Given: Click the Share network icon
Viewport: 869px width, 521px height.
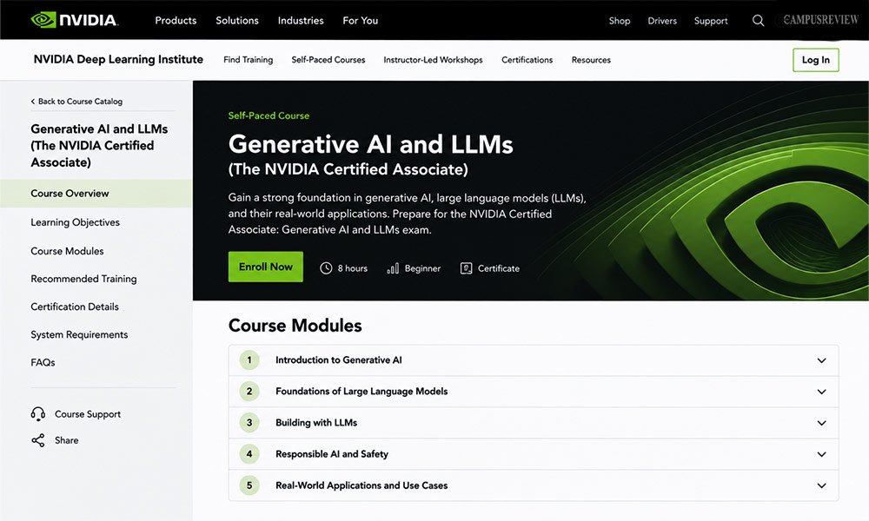Looking at the screenshot, I should [x=37, y=440].
